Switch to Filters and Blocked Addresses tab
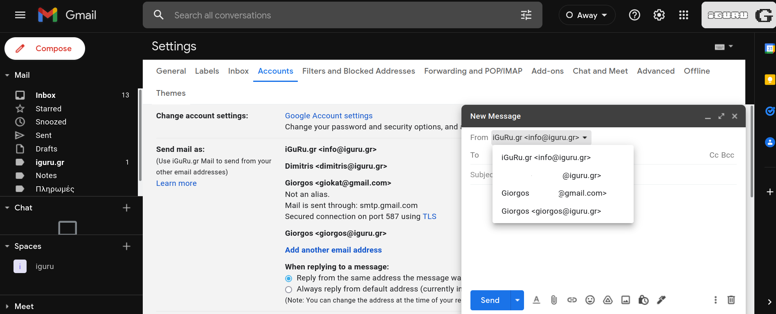Viewport: 776px width, 314px height. pyautogui.click(x=359, y=71)
